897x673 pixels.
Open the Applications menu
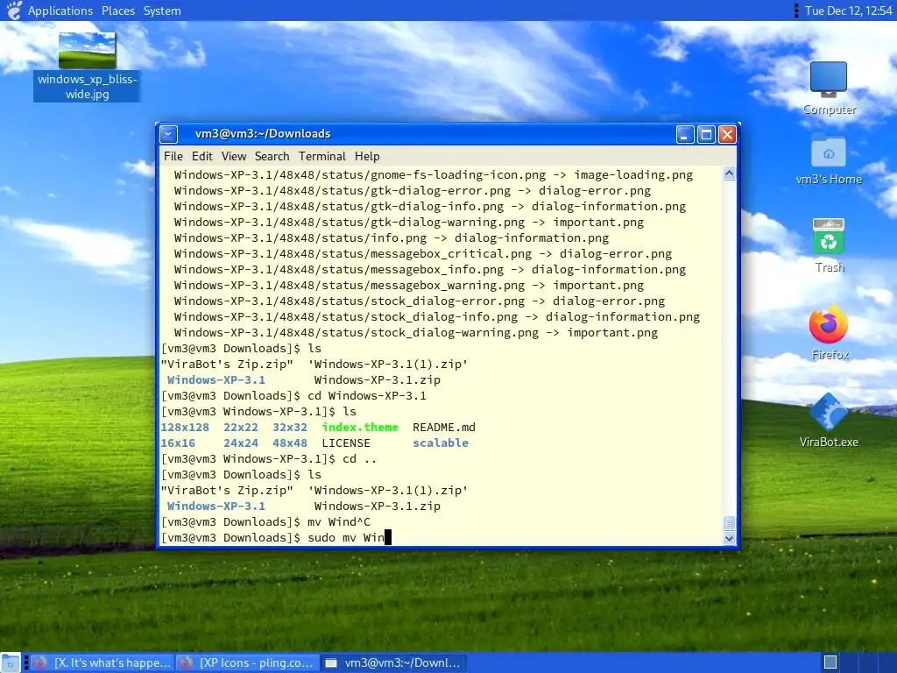pos(60,11)
